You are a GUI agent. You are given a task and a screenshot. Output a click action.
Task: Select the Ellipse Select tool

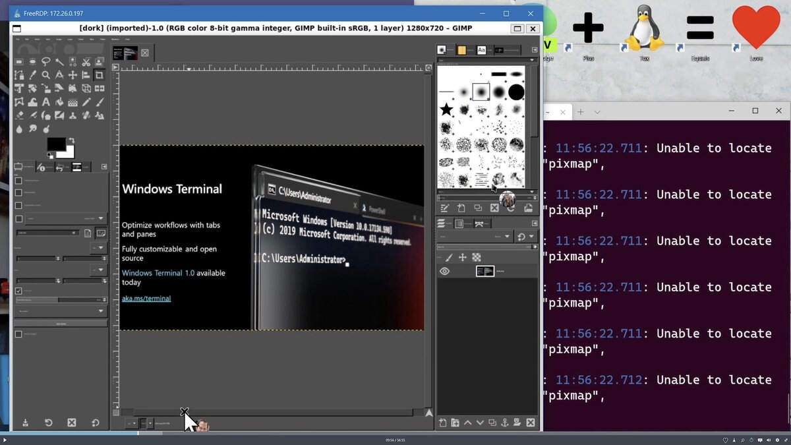click(32, 61)
